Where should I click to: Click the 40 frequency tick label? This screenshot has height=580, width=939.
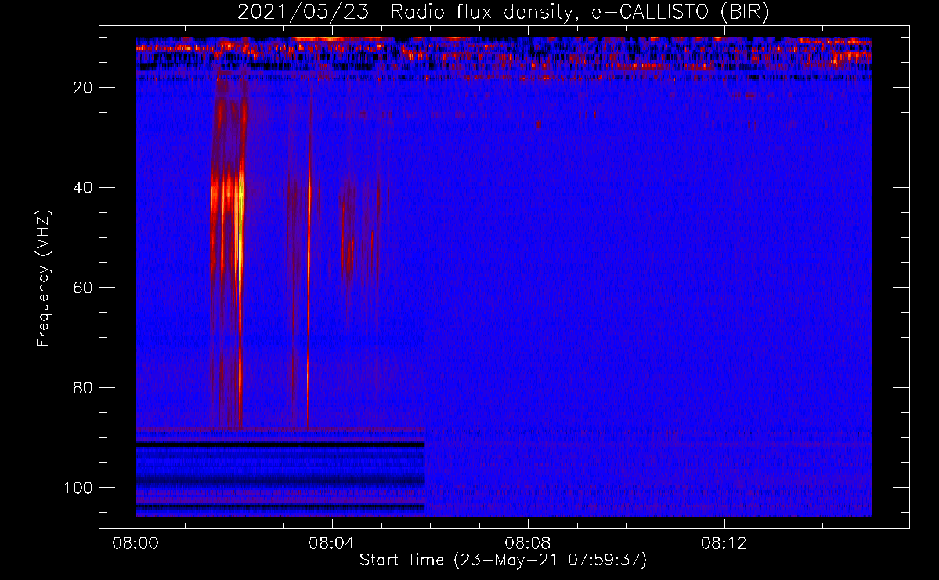coord(84,188)
